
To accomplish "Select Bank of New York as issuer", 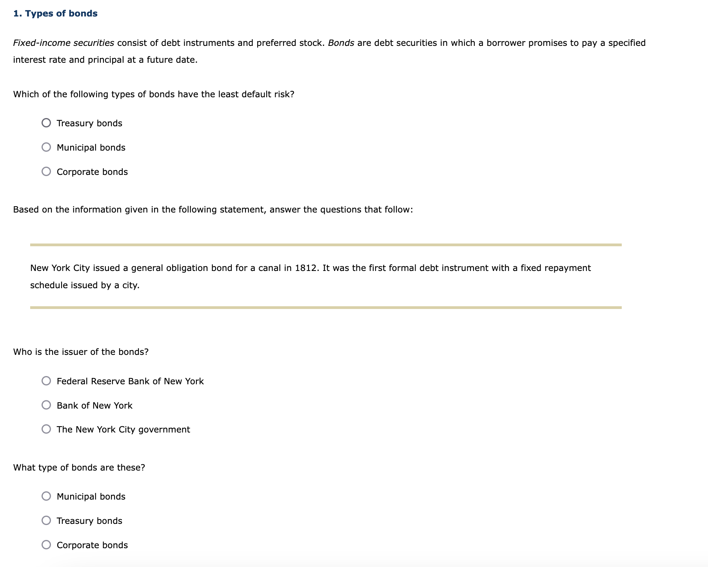I will pyautogui.click(x=46, y=405).
